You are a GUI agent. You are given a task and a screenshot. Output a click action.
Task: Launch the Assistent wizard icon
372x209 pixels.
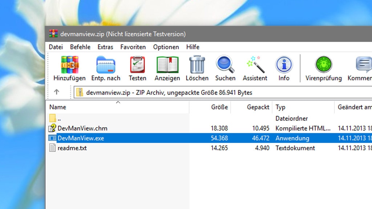click(255, 67)
